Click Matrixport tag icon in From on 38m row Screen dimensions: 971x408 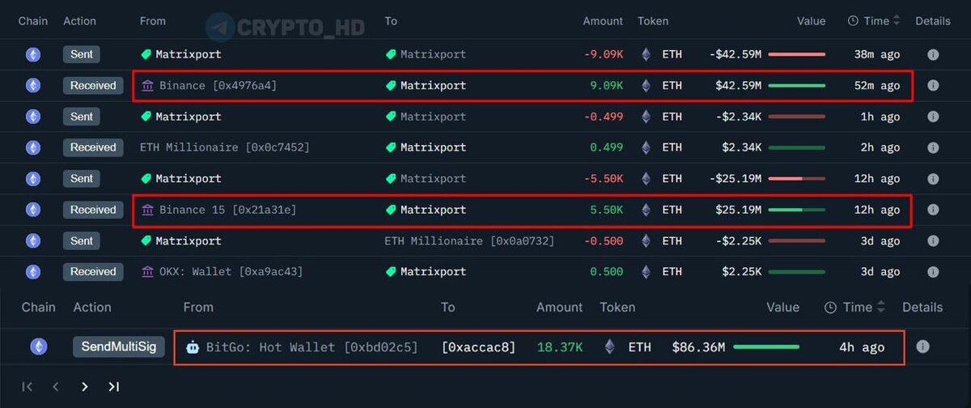coord(146,54)
